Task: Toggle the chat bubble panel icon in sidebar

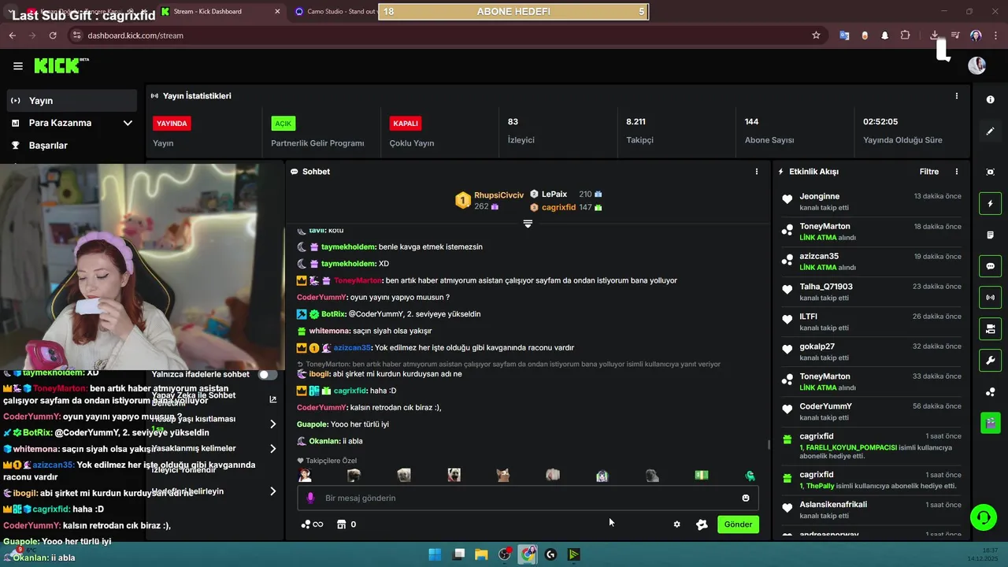Action: point(990,266)
